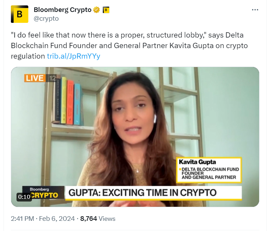
Task: Open the three-dot more options menu
Action: point(255,10)
